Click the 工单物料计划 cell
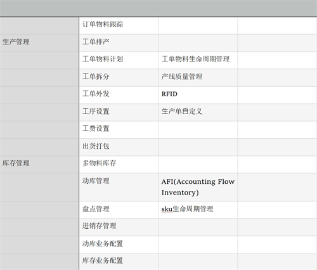Viewport: 317px width, 270px height. 119,60
